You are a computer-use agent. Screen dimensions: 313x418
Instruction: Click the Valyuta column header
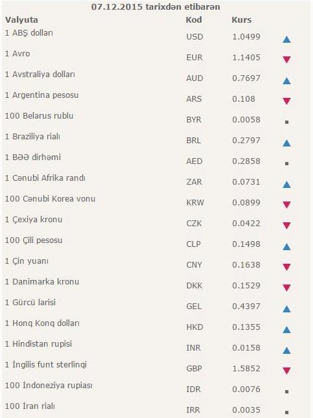[21, 20]
